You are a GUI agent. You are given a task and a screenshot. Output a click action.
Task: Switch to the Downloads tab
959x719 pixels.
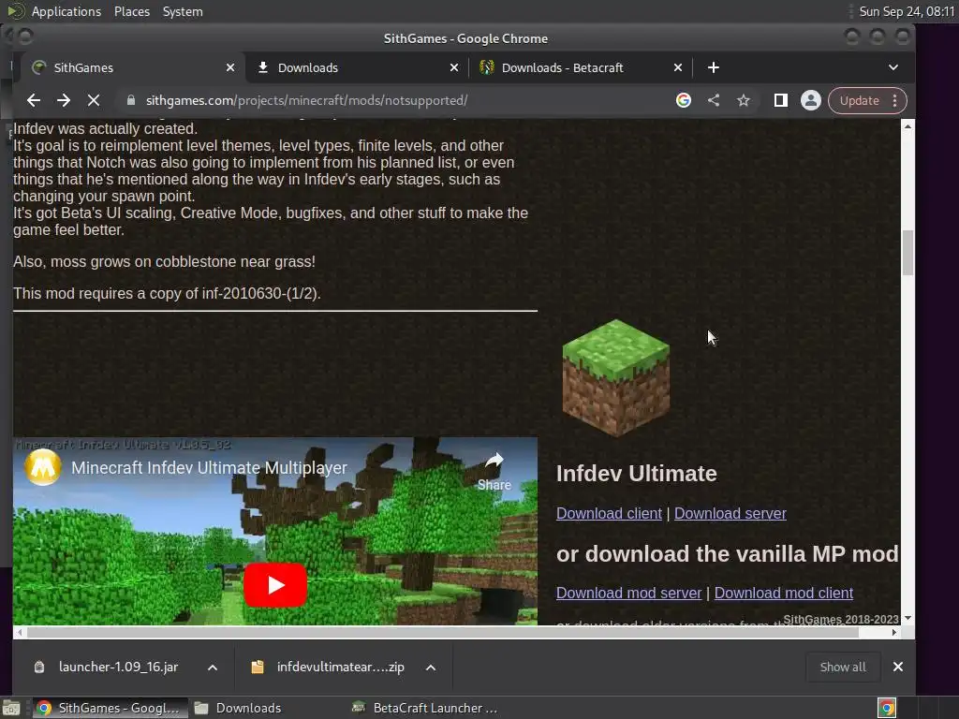coord(357,67)
